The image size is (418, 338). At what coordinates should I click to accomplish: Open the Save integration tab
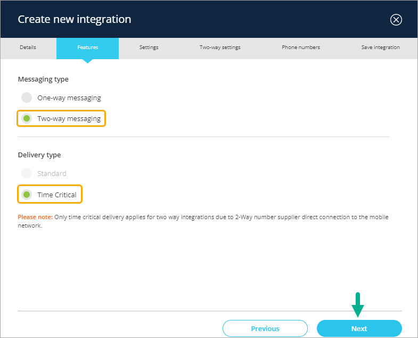(380, 47)
